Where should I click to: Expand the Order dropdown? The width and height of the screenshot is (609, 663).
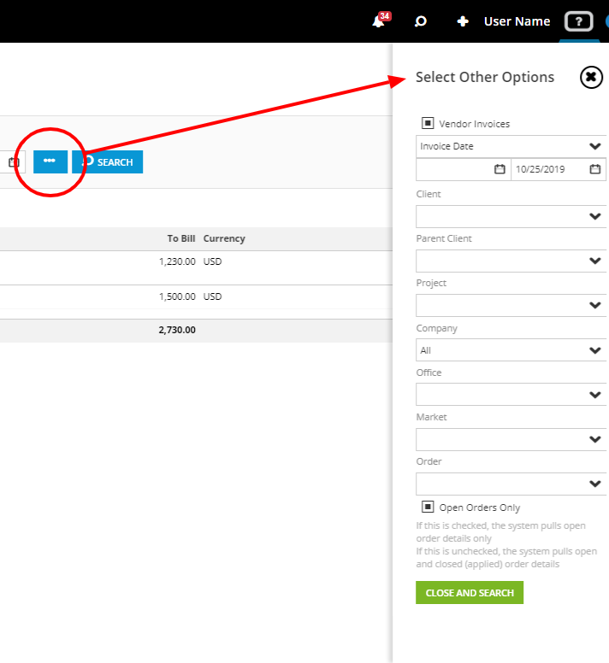click(x=511, y=484)
